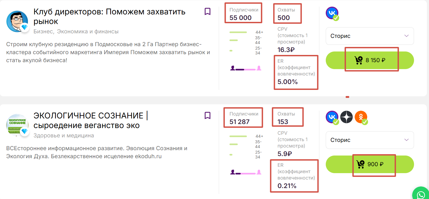The image size is (429, 199).
Task: Filter by Экономика и финансы category
Action: [x=88, y=31]
